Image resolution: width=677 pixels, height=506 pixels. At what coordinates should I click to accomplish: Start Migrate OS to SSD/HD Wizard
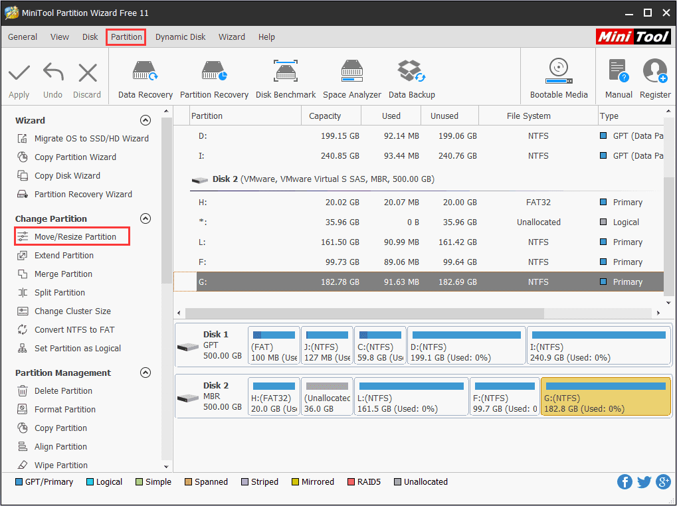[x=83, y=139]
